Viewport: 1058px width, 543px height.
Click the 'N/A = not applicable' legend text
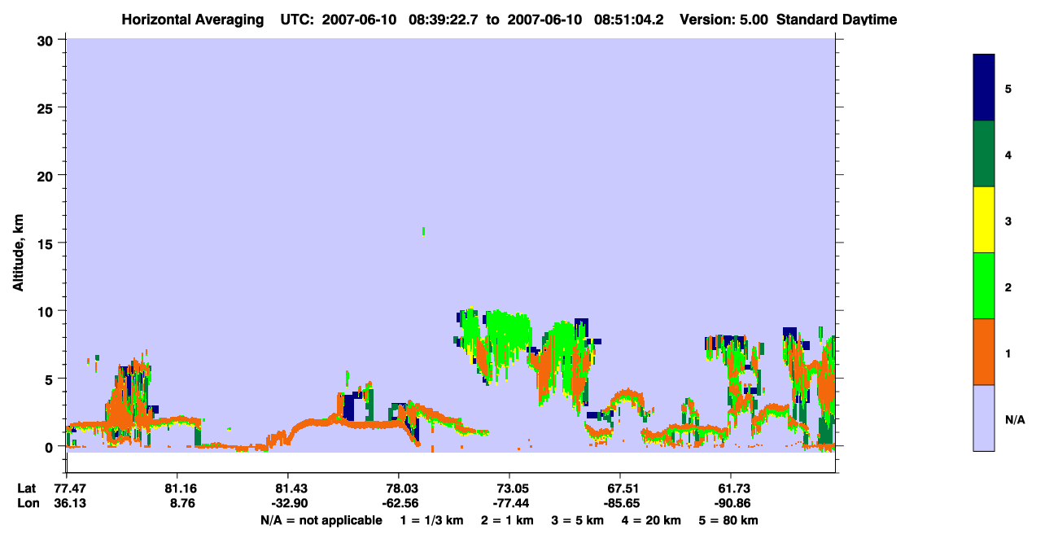click(x=321, y=520)
